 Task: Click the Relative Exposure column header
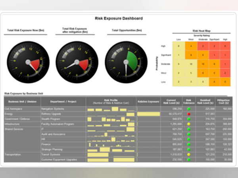(x=148, y=102)
